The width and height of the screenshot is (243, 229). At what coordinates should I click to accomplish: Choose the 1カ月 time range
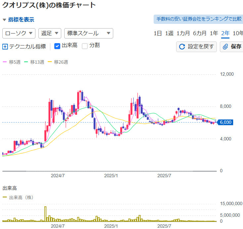coord(183,33)
